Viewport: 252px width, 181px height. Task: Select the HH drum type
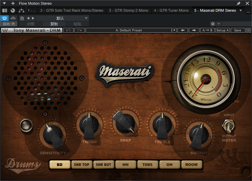(126, 165)
